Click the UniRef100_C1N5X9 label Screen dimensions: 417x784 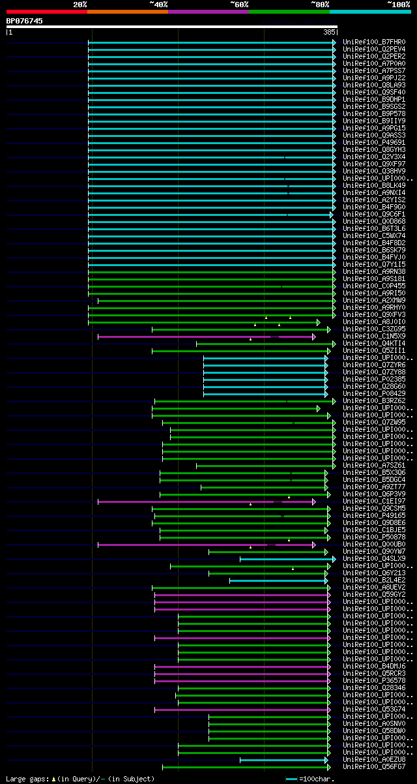tap(374, 336)
